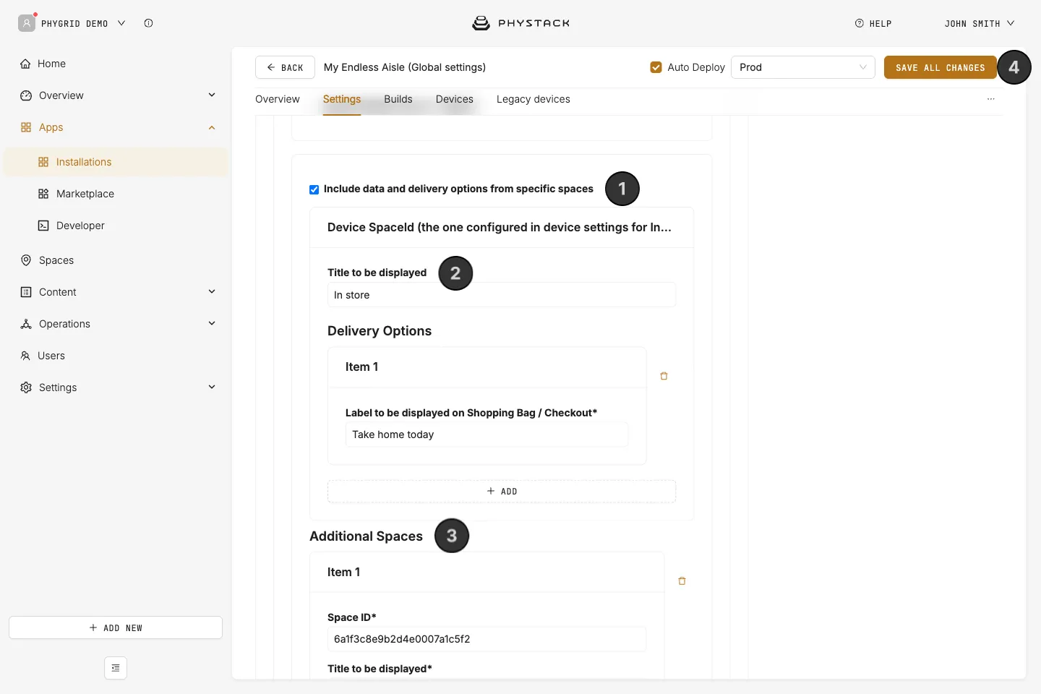The image size is (1041, 694).
Task: Click the Space ID input field
Action: [x=487, y=639]
